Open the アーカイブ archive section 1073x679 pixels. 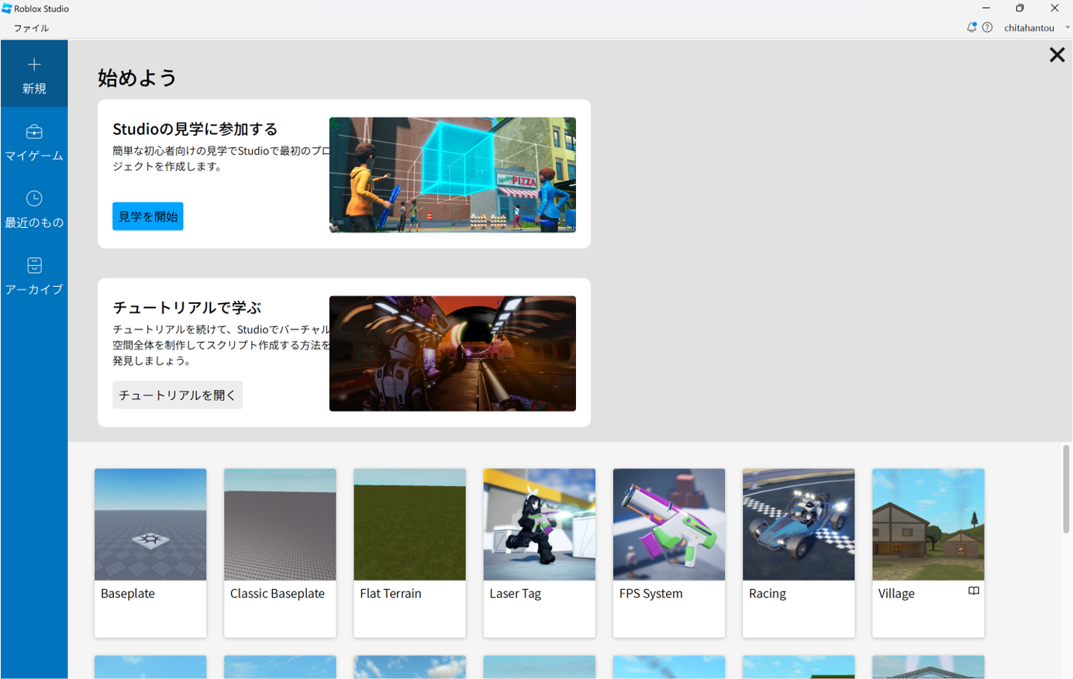[34, 276]
